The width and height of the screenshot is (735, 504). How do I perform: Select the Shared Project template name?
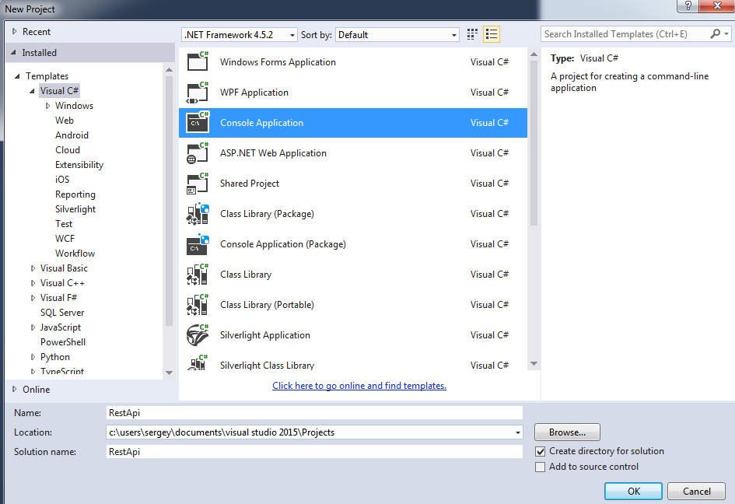(250, 184)
